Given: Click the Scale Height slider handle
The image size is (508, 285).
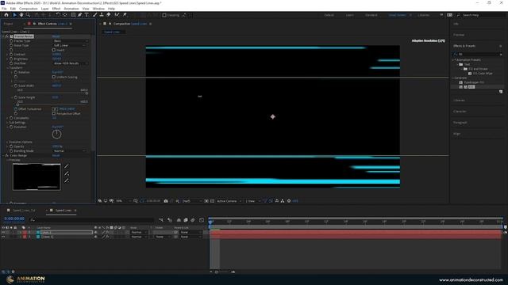Looking at the screenshot, I should pos(17,104).
